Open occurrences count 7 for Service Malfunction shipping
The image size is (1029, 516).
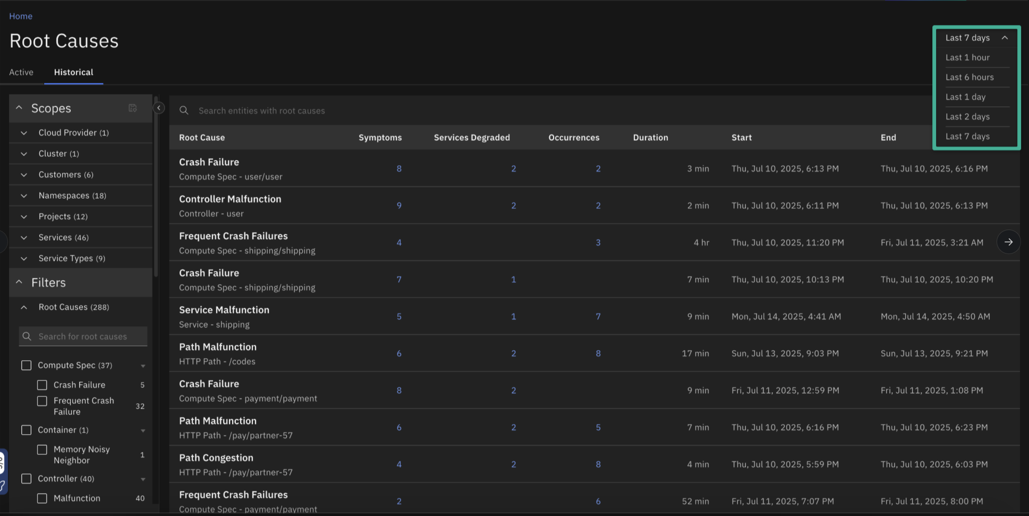598,316
